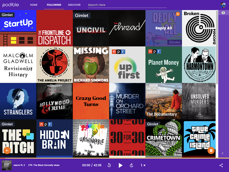
Task: Open the Uncivil podcast
Action: tap(91, 28)
